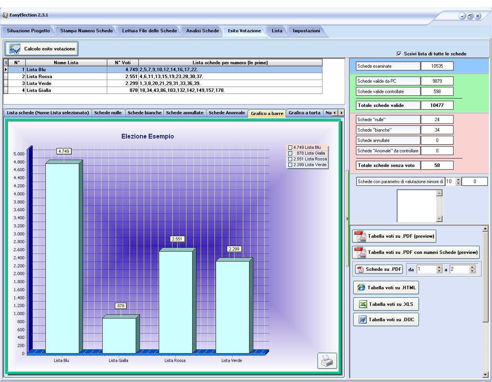
Task: Click PDF icon for Tabella voti preview
Action: [x=360, y=236]
